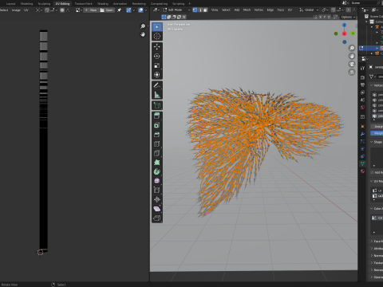Open the orange Object properties tab
This screenshot has width=383, height=287.
click(x=362, y=127)
